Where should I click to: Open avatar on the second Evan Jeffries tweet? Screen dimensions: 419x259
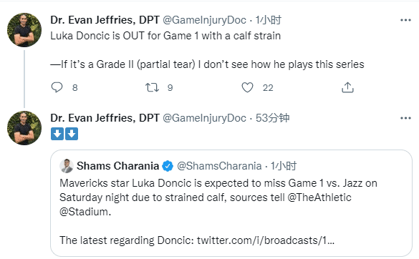[24, 128]
